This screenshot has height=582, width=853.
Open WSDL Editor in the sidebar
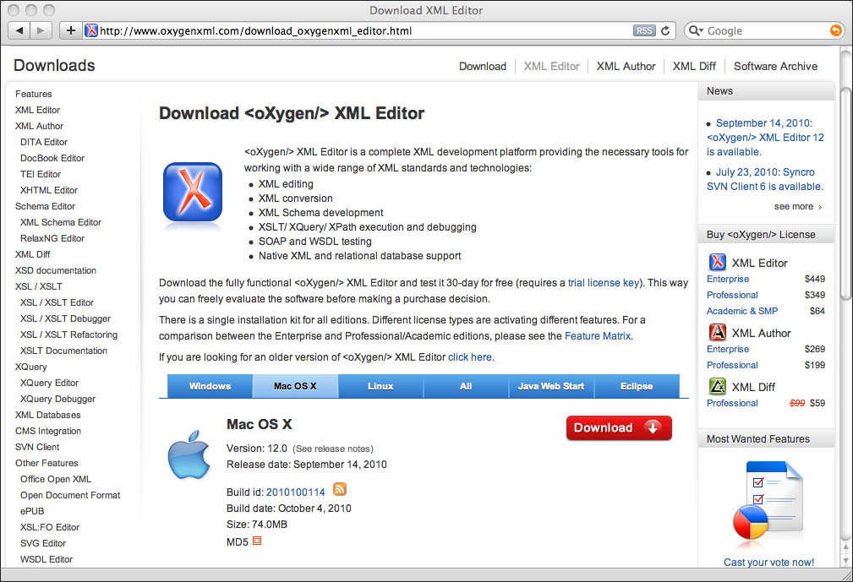coord(46,559)
